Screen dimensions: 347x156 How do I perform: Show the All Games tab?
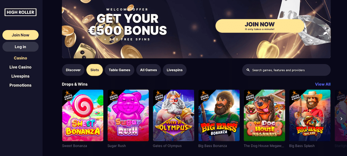click(148, 70)
